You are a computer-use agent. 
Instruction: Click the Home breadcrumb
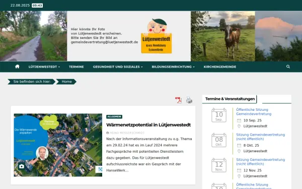pyautogui.click(x=66, y=82)
